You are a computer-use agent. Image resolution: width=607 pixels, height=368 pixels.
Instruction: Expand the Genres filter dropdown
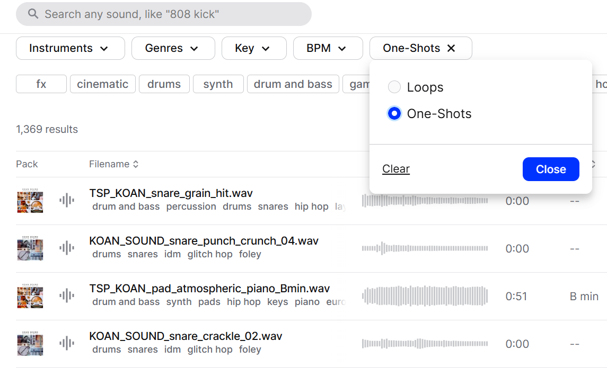(173, 48)
